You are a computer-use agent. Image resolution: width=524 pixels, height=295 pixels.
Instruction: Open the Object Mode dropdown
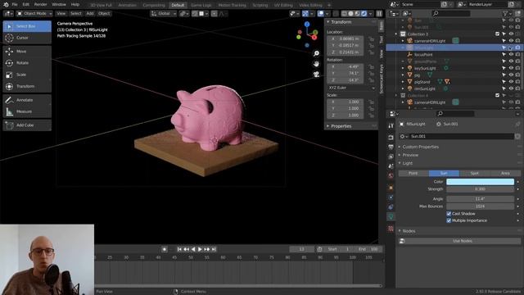[34, 14]
